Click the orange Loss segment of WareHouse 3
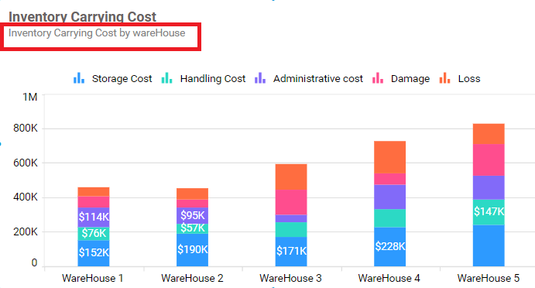 click(x=291, y=177)
